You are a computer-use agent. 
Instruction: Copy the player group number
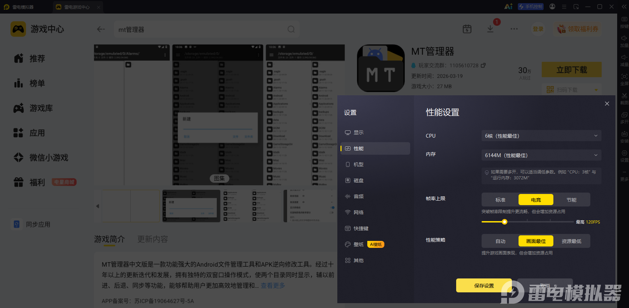pyautogui.click(x=483, y=65)
